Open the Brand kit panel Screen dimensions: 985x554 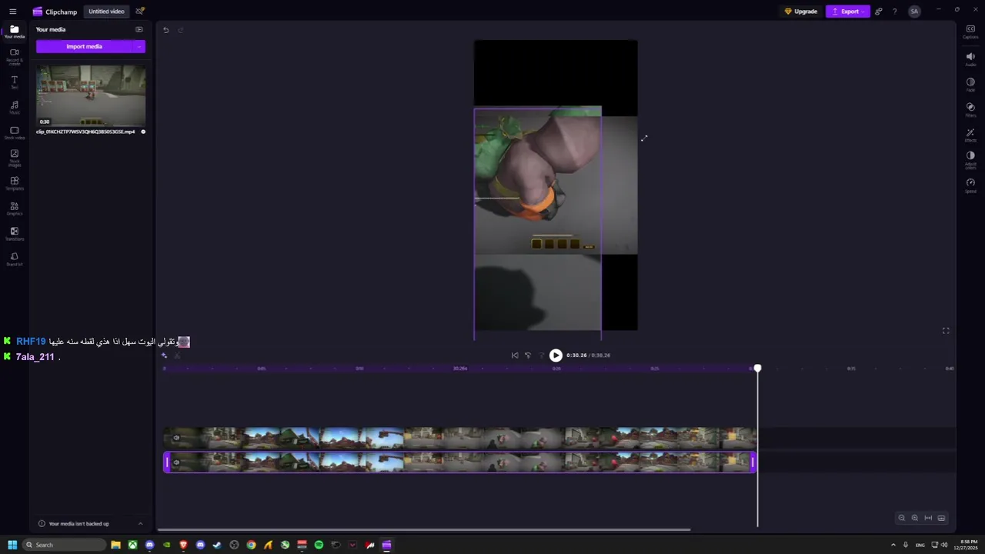[14, 259]
